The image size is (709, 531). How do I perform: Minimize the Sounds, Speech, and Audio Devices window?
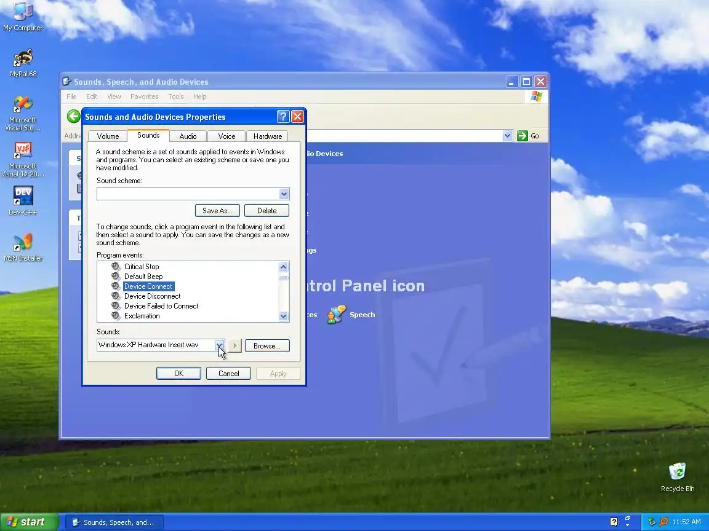511,82
